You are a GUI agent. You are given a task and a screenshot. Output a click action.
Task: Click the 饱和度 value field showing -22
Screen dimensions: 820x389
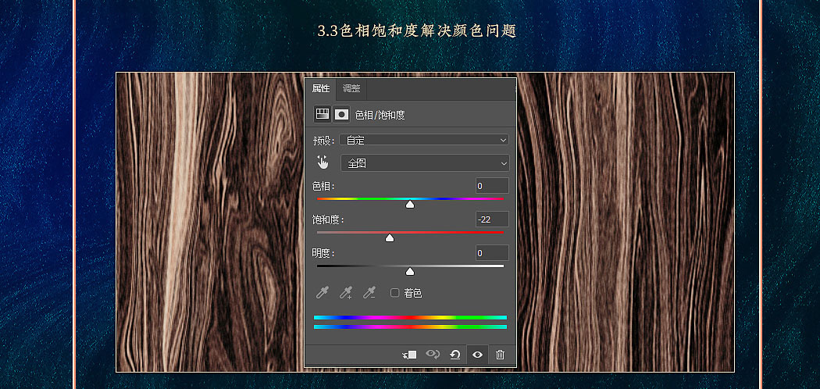[492, 219]
